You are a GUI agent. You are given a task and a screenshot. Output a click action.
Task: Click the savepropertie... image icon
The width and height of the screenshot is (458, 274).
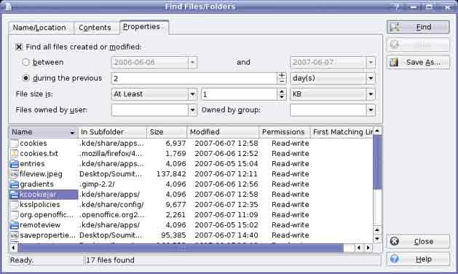click(x=14, y=235)
